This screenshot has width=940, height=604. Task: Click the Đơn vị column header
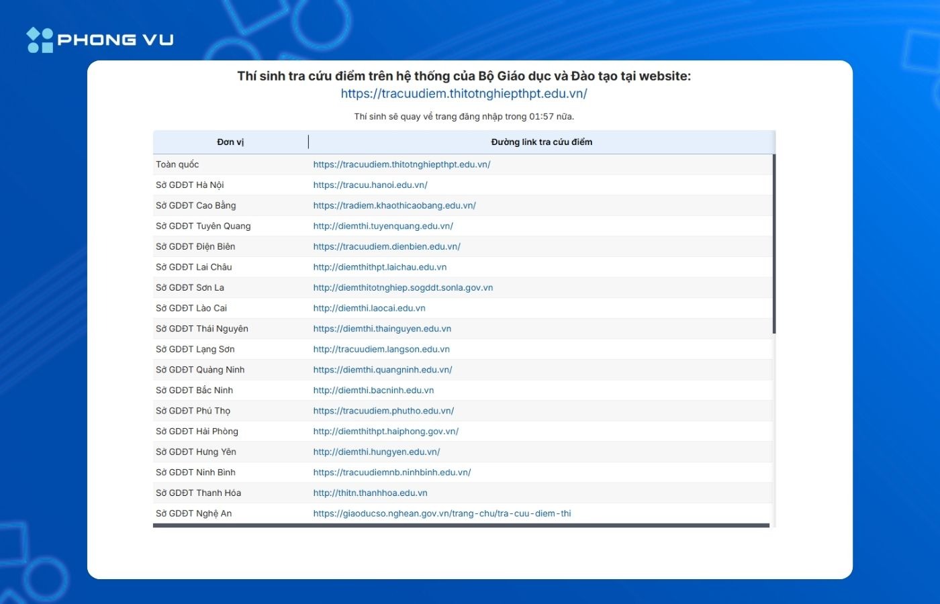point(230,142)
